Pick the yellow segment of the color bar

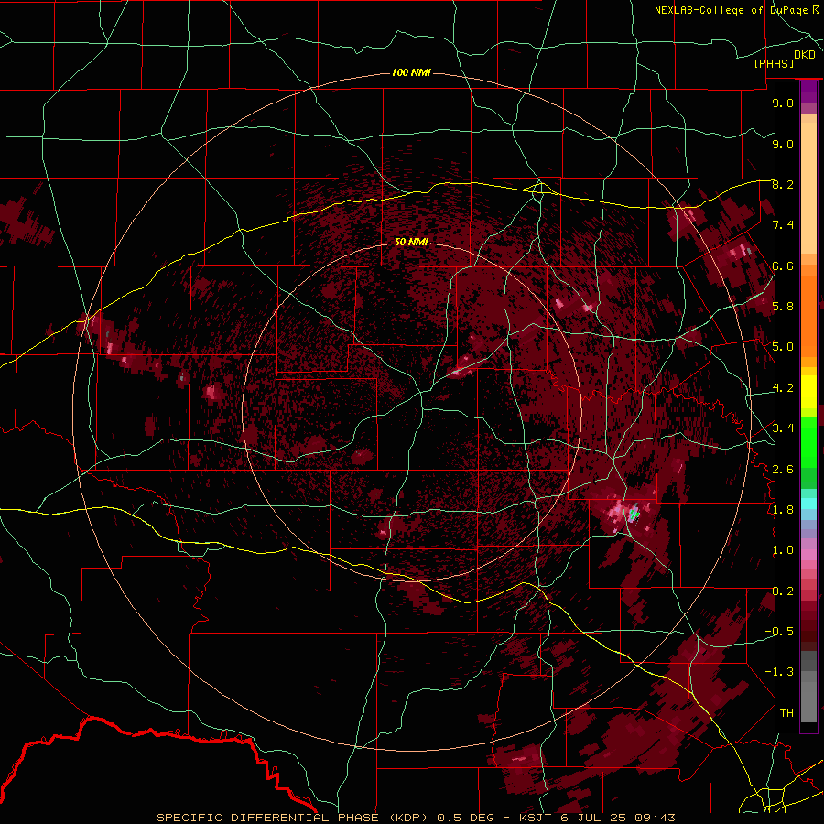808,392
